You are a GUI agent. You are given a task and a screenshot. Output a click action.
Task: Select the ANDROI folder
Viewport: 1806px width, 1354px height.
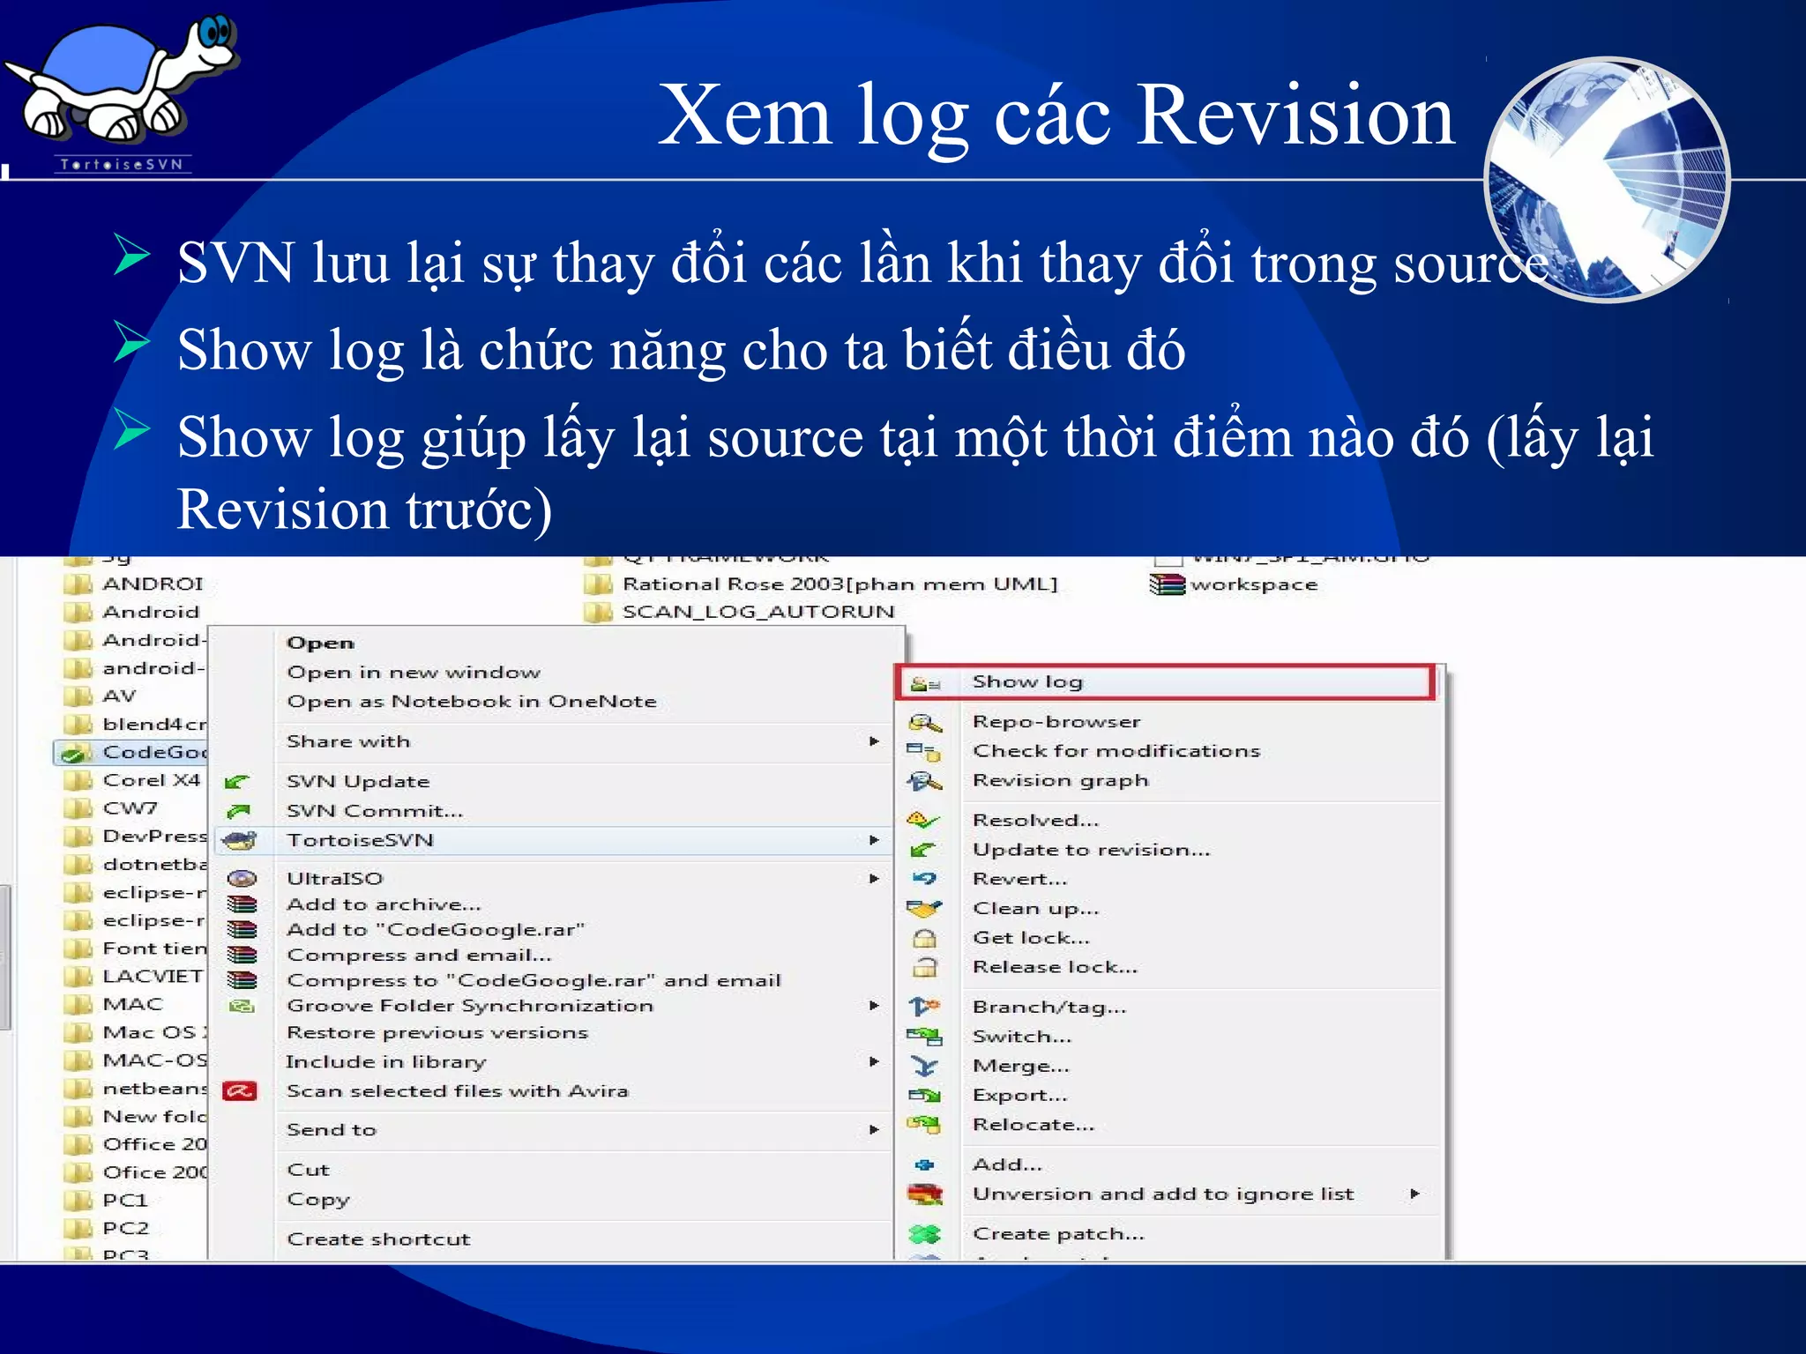[x=134, y=584]
